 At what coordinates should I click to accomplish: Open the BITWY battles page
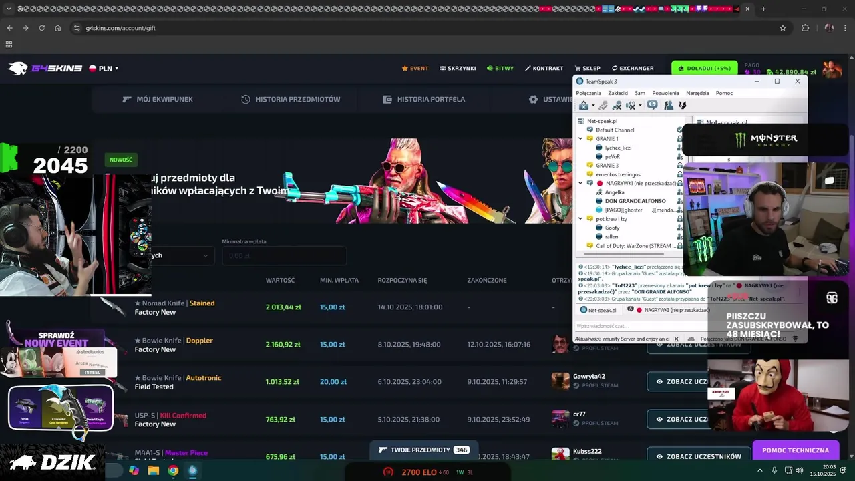pyautogui.click(x=500, y=68)
